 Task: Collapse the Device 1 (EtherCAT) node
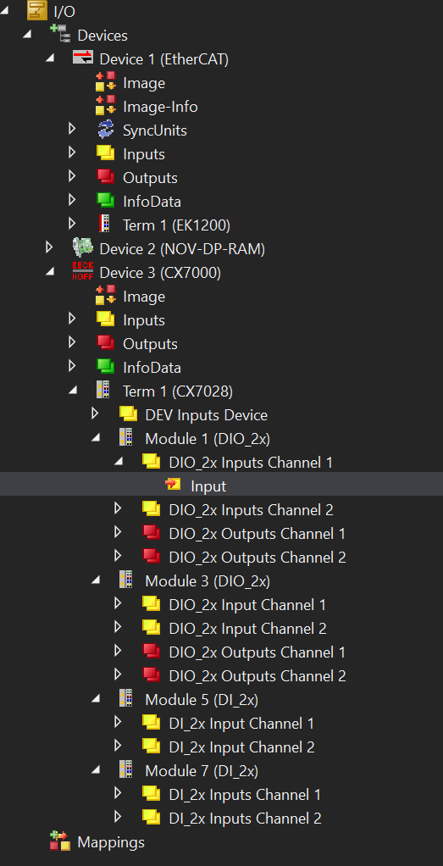pyautogui.click(x=50, y=58)
